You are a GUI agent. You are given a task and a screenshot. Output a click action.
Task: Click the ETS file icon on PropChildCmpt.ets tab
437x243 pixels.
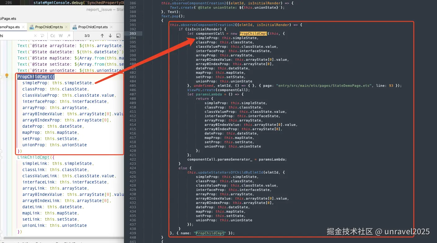pos(75,27)
